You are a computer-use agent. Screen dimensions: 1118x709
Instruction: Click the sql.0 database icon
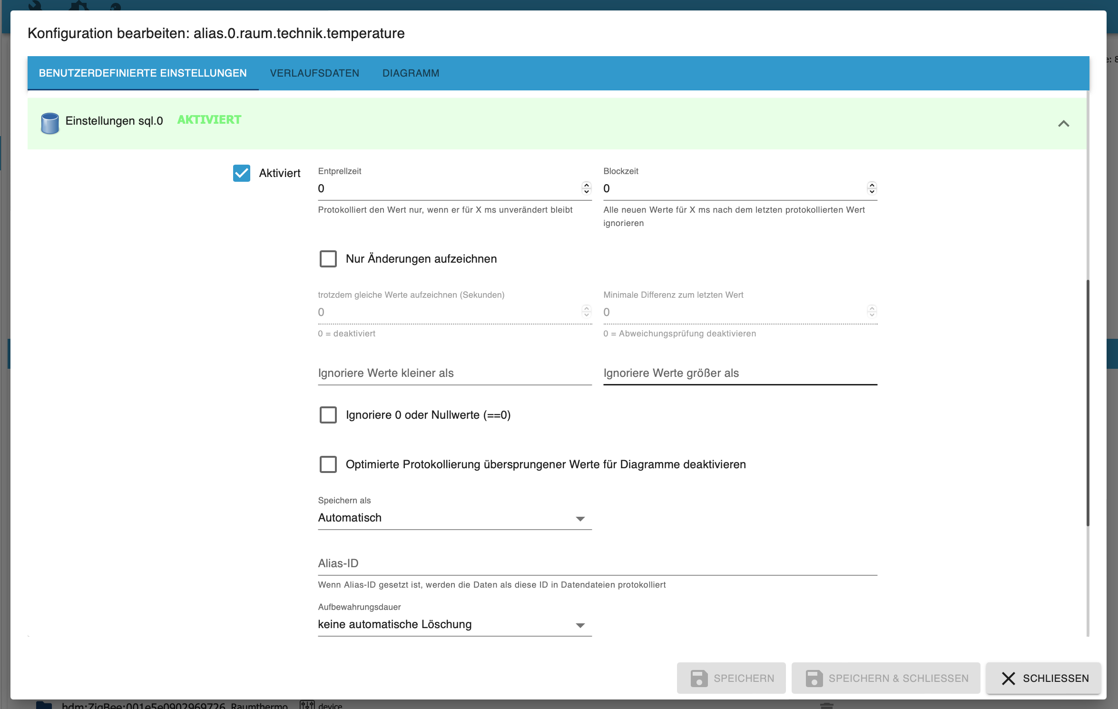coord(49,123)
